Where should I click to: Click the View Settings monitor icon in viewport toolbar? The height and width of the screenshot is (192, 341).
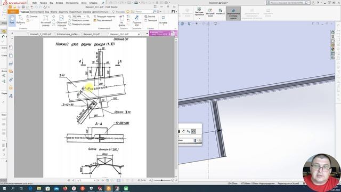[215, 23]
